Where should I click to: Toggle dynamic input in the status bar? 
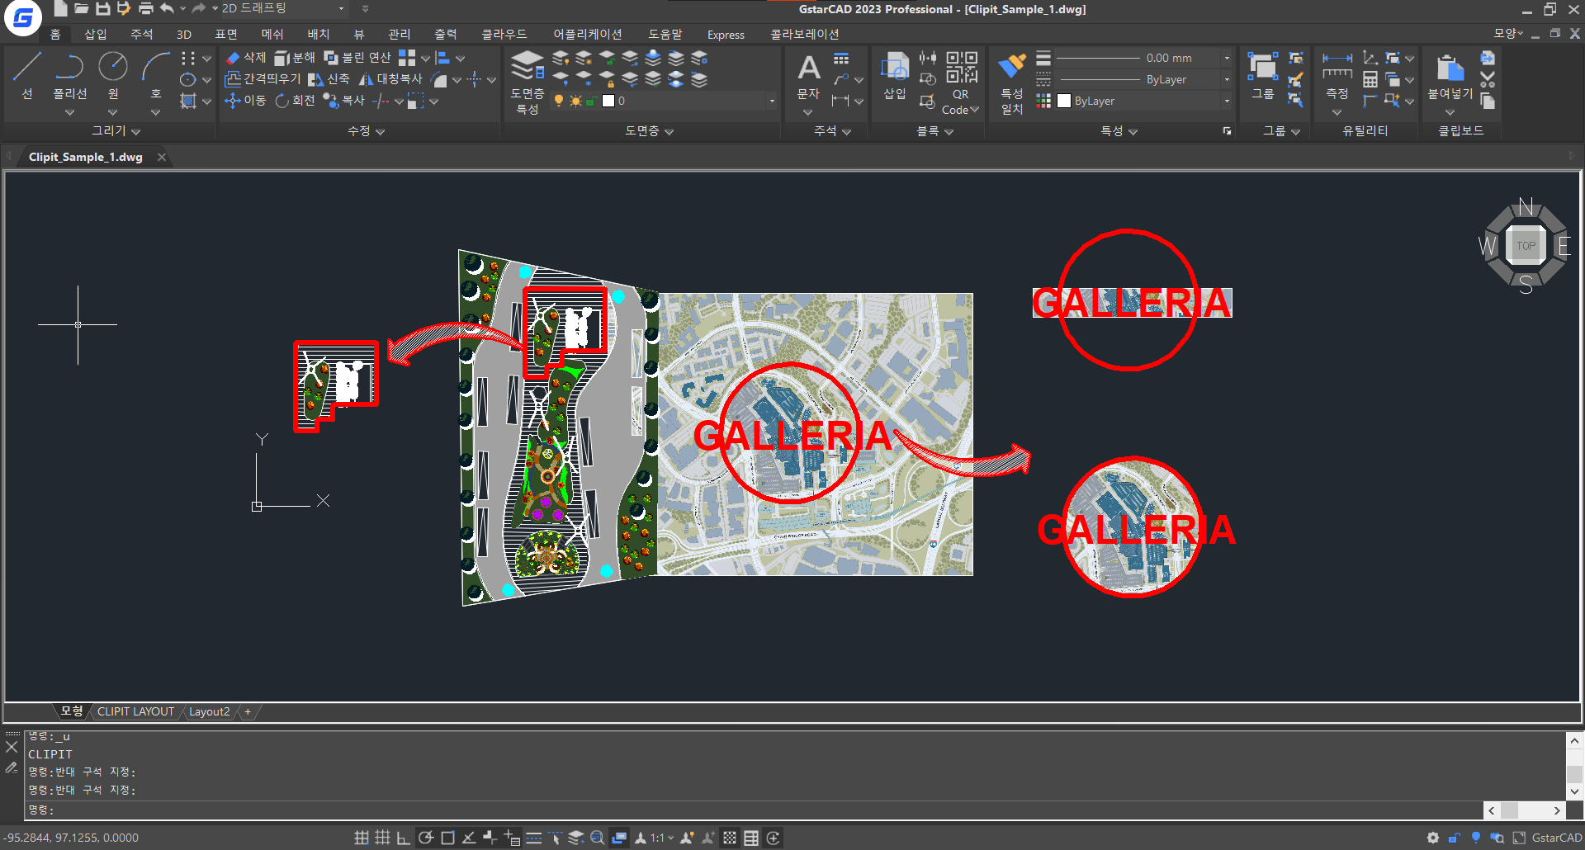[x=512, y=838]
